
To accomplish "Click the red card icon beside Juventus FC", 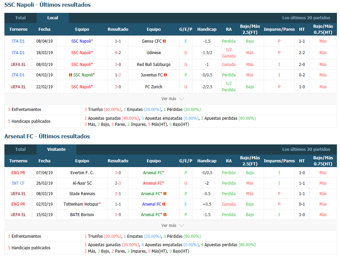I will click(x=166, y=75).
